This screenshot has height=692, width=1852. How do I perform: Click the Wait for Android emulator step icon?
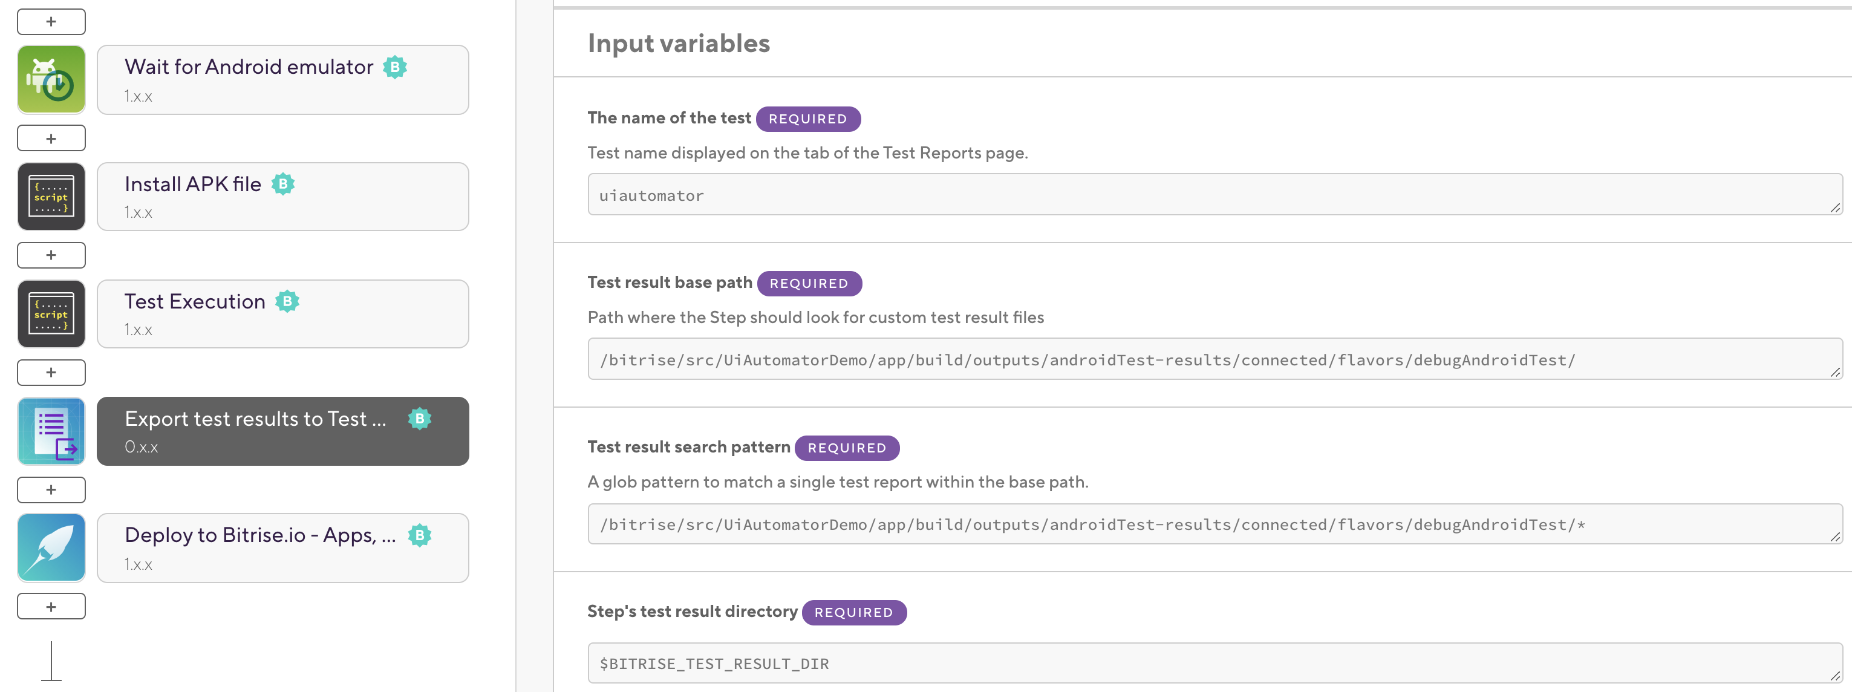pos(51,80)
